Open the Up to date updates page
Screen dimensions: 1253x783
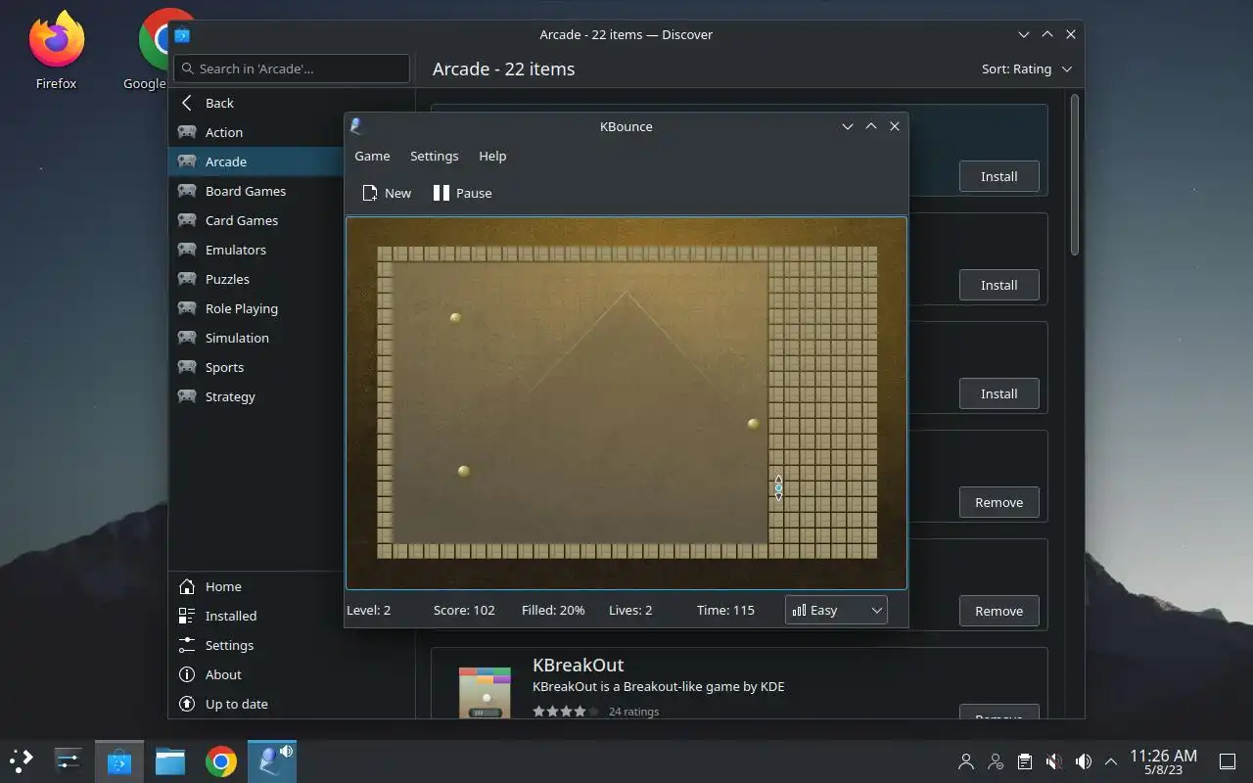coord(291,704)
